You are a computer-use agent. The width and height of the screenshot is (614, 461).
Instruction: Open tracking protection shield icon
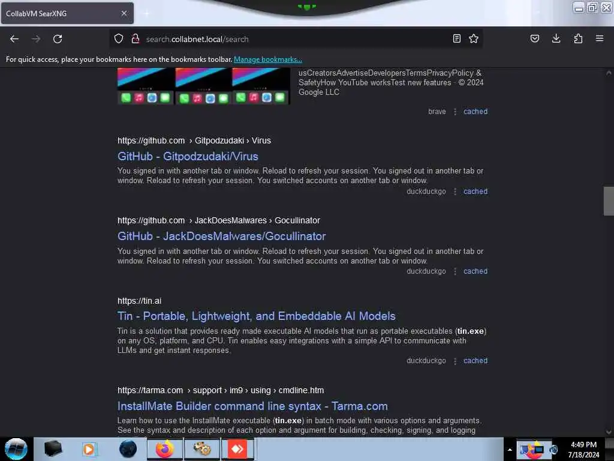[x=119, y=39]
